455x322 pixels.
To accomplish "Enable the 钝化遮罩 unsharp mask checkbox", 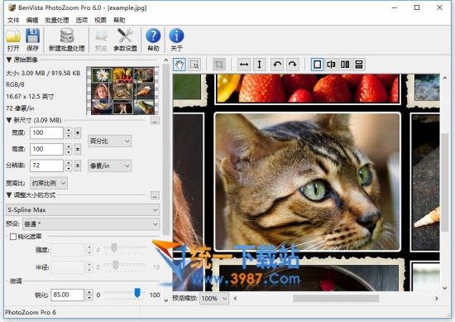I will 12,237.
